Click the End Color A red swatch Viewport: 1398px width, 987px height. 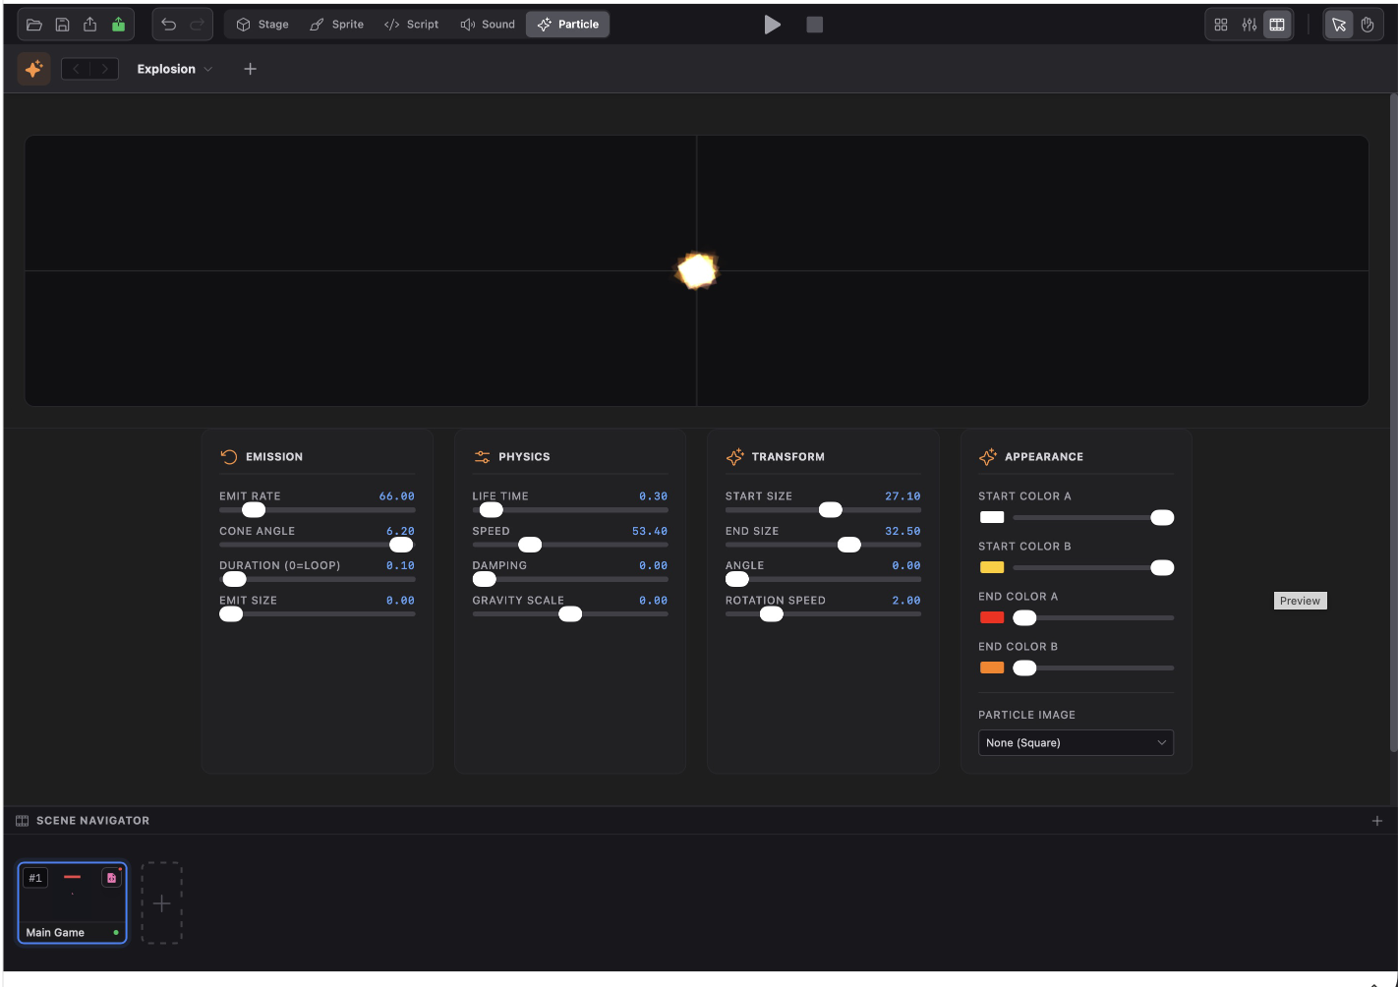click(x=992, y=617)
